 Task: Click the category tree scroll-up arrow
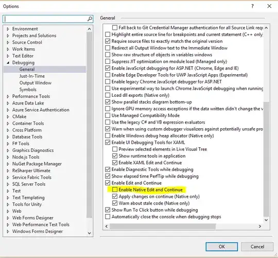point(90,29)
